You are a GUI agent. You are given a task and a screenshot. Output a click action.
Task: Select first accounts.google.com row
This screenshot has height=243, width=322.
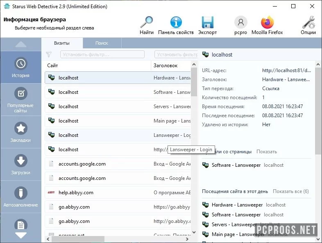[x=118, y=164]
